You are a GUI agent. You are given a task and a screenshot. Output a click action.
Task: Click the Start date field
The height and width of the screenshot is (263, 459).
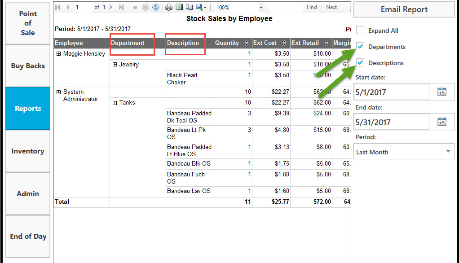pos(391,92)
